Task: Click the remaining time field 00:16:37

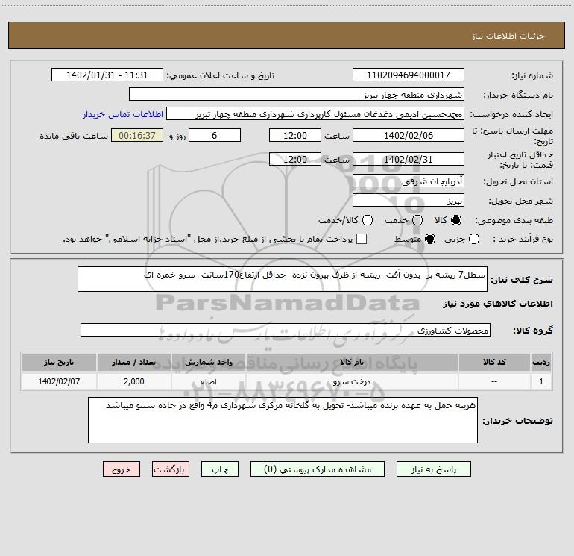Action: pyautogui.click(x=137, y=135)
